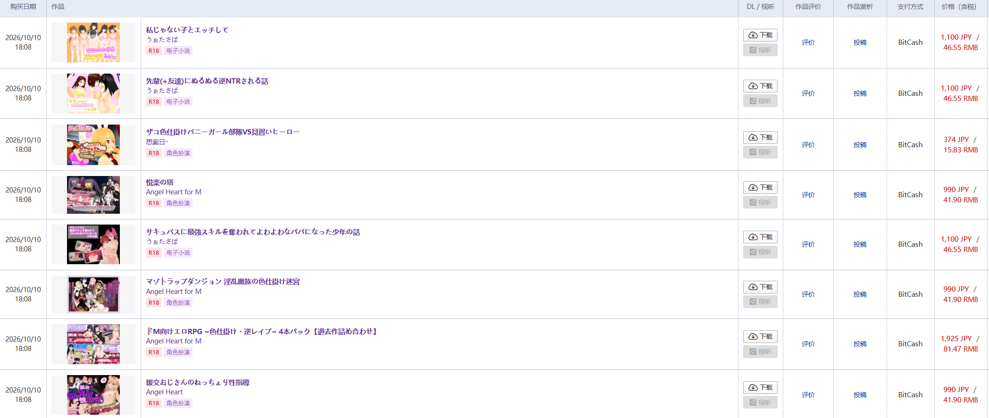Download the 1,925 JPY 4-pack
Image resolution: width=989 pixels, height=418 pixels.
[760, 336]
